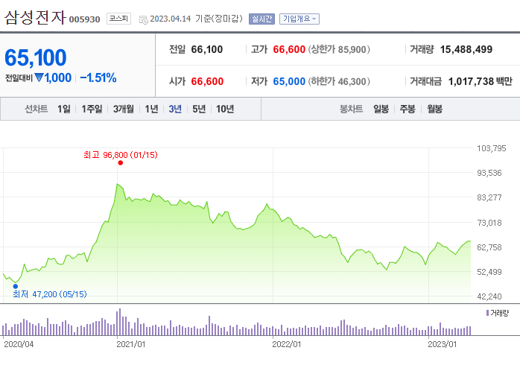Click the 최저 47,200 (05/15) label

(50, 294)
